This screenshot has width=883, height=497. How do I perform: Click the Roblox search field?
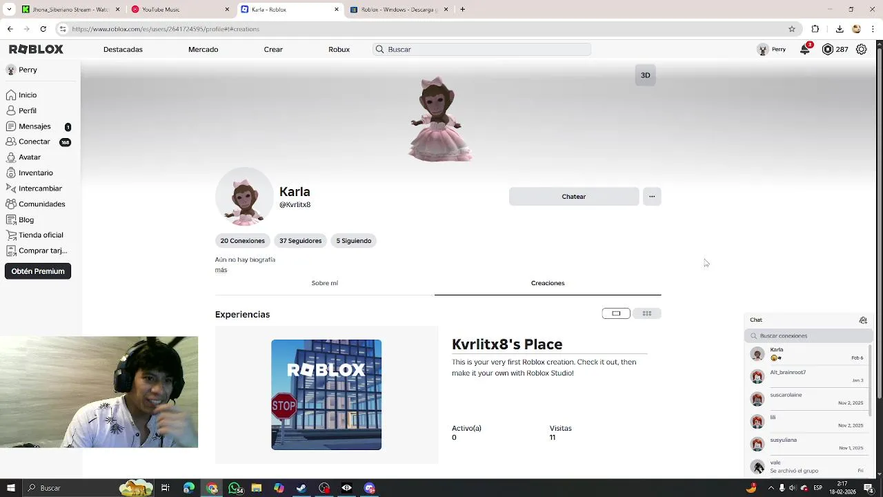[x=482, y=50]
